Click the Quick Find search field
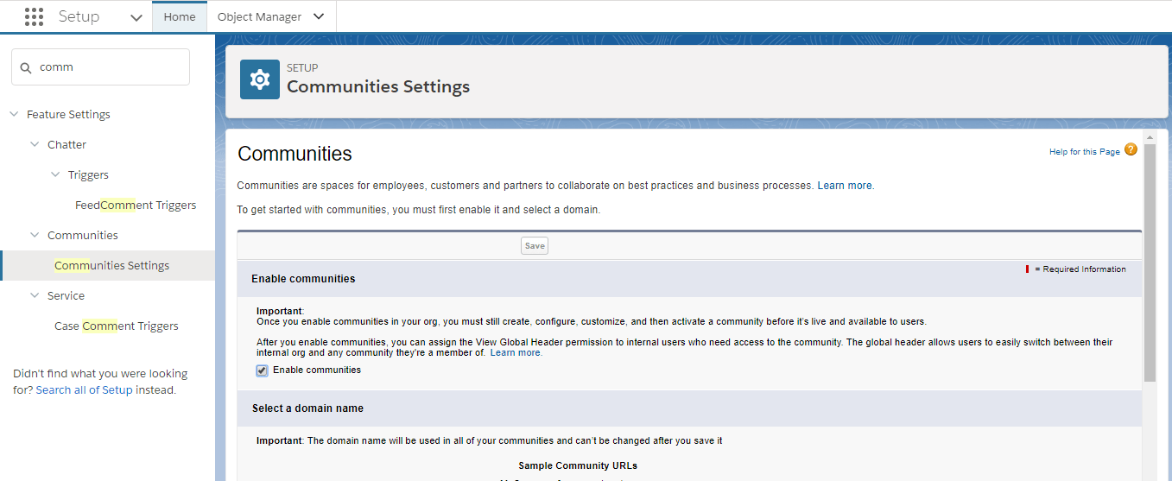1172x481 pixels. [100, 66]
